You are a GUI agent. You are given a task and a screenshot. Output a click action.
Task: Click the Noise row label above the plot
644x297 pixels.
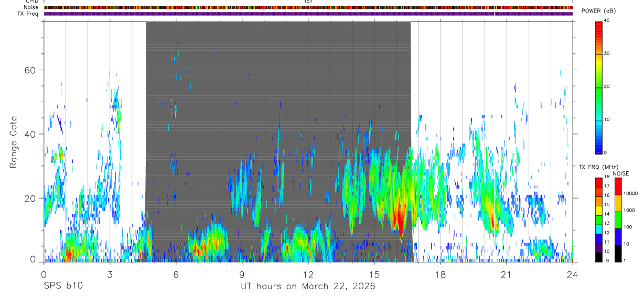[31, 7]
